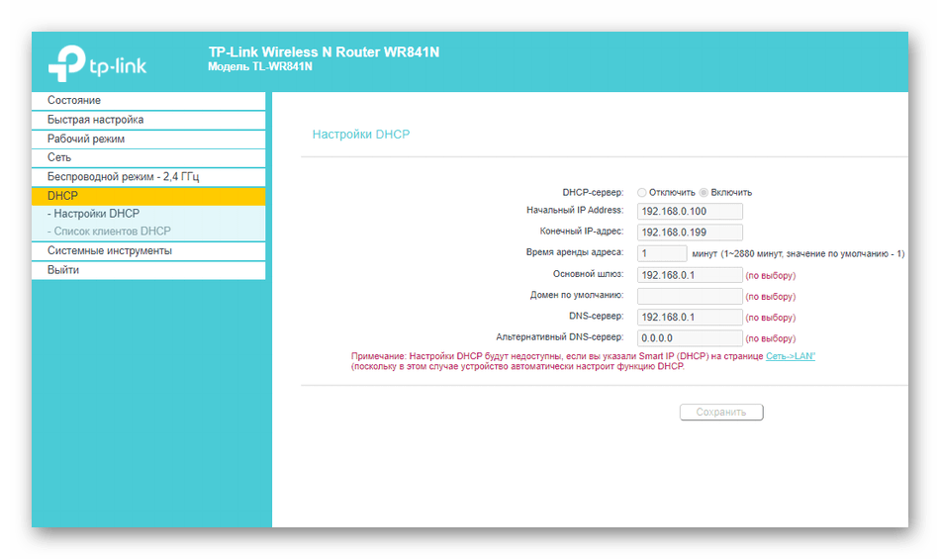Click the Домен по умолчанию field
Screen dimensions: 940x559
pos(690,296)
